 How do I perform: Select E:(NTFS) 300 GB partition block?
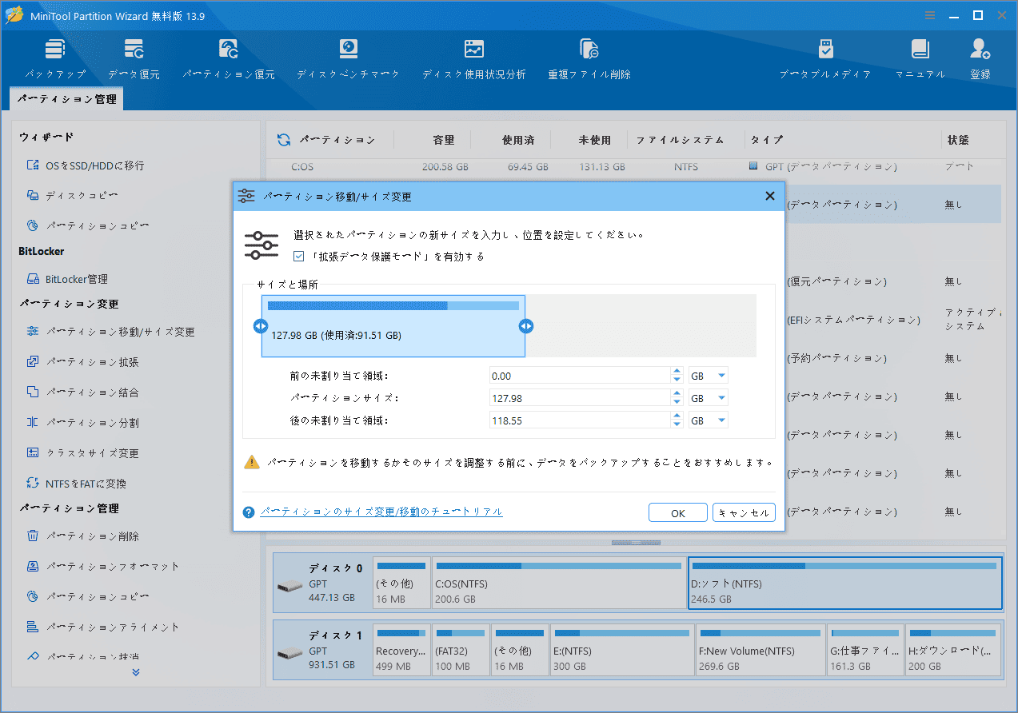(x=623, y=651)
